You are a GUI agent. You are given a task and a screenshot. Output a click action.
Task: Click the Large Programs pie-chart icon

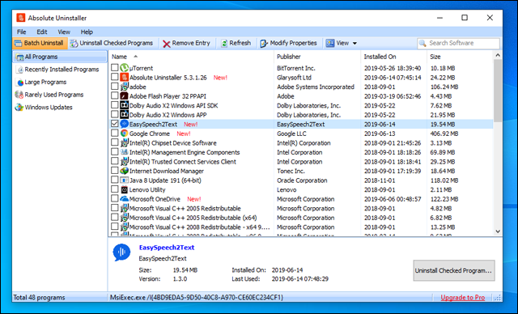tap(19, 83)
